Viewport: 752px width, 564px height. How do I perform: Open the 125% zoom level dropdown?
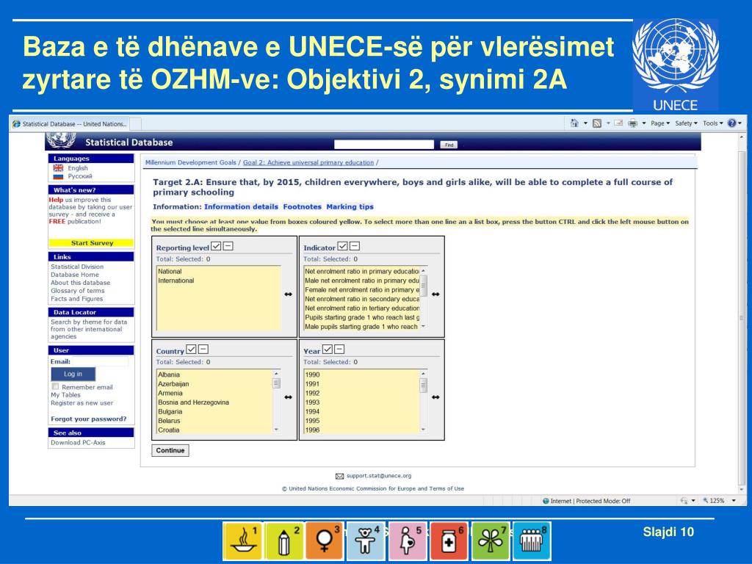click(x=734, y=501)
